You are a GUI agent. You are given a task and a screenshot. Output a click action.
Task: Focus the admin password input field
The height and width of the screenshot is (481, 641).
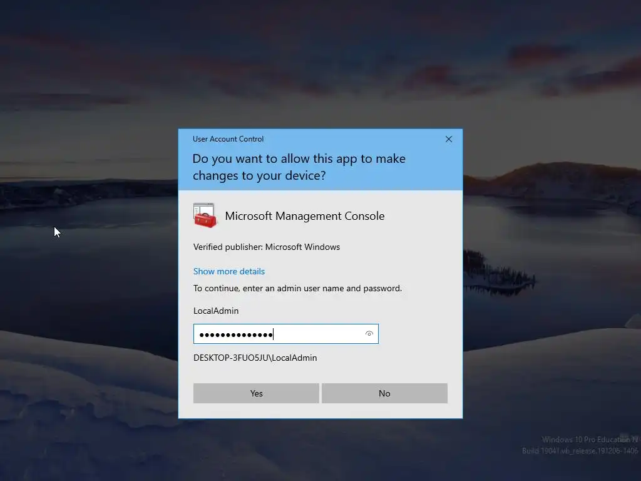click(285, 334)
